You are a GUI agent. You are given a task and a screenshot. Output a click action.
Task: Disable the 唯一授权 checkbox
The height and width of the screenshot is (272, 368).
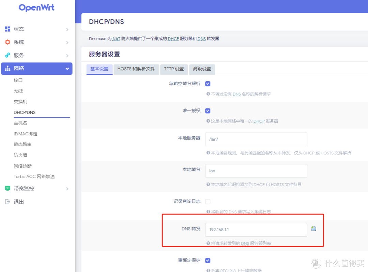(208, 111)
